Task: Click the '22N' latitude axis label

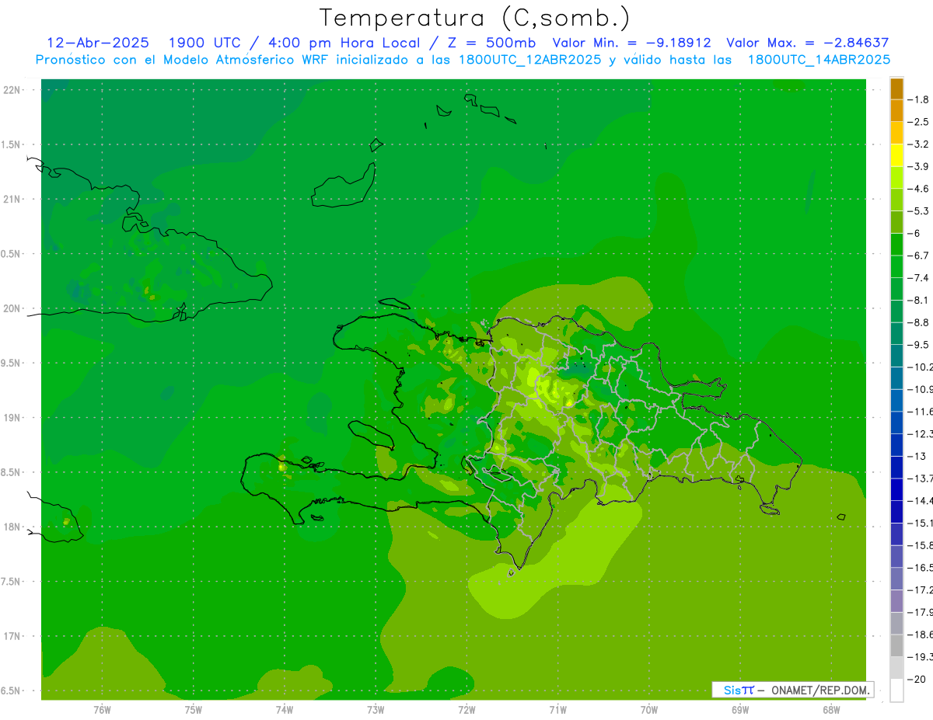Action: (12, 90)
